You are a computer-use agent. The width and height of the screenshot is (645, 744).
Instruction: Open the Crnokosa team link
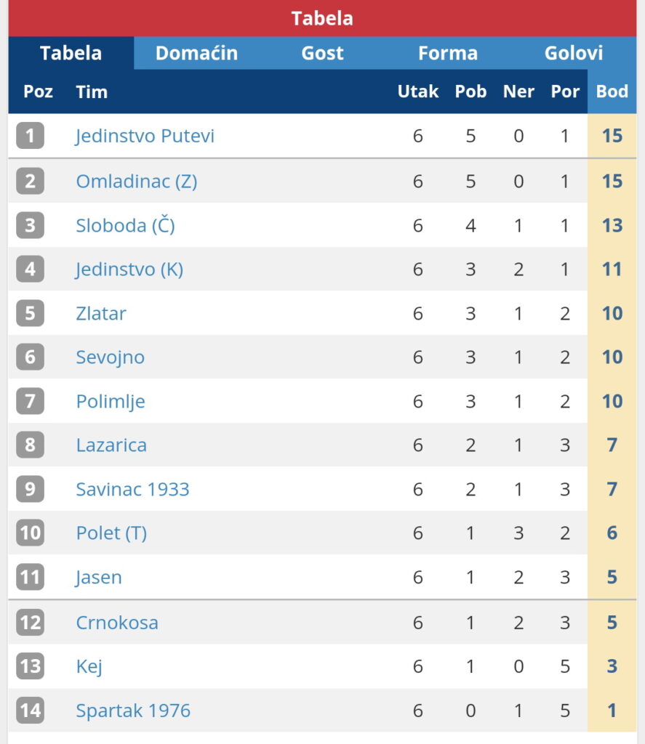click(x=117, y=623)
